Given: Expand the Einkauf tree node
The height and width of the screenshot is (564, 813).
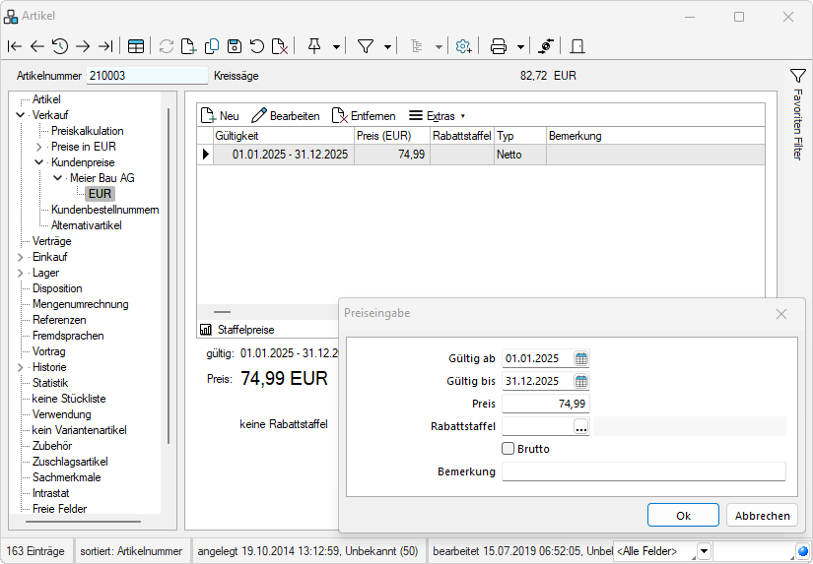Looking at the screenshot, I should (21, 257).
